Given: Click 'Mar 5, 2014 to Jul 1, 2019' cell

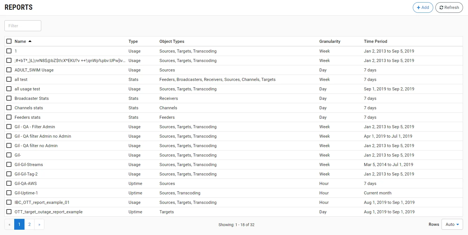Looking at the screenshot, I should (388, 165).
